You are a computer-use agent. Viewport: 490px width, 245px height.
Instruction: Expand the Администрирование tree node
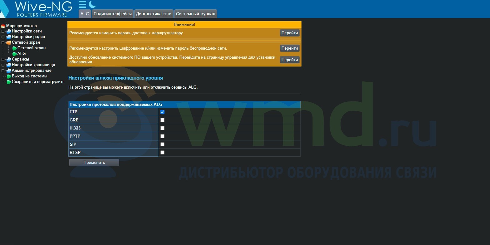pos(3,71)
